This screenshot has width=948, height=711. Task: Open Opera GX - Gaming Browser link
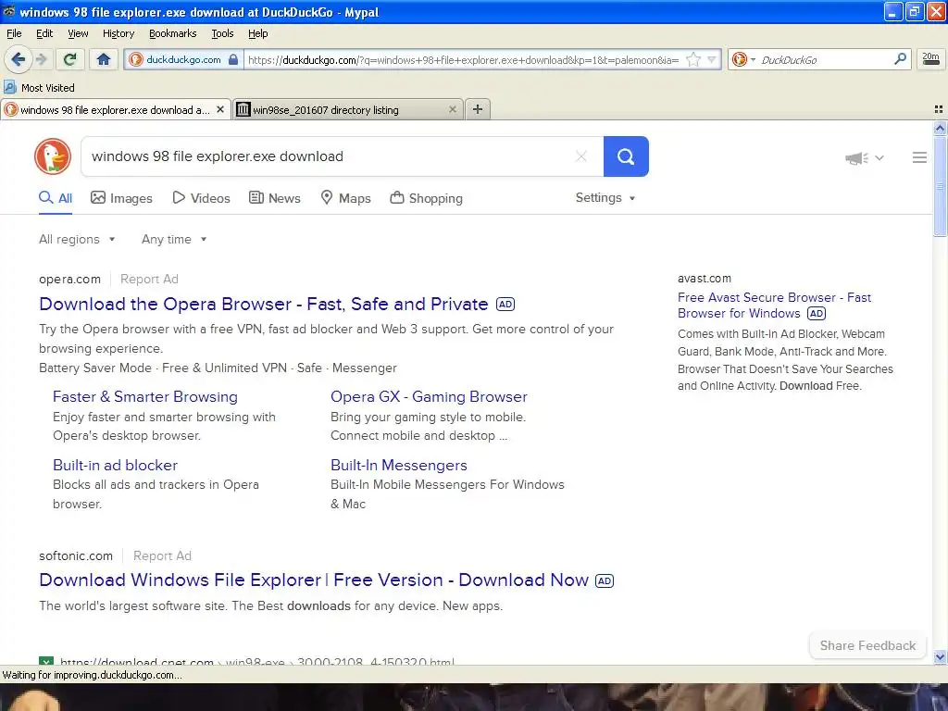coord(429,396)
